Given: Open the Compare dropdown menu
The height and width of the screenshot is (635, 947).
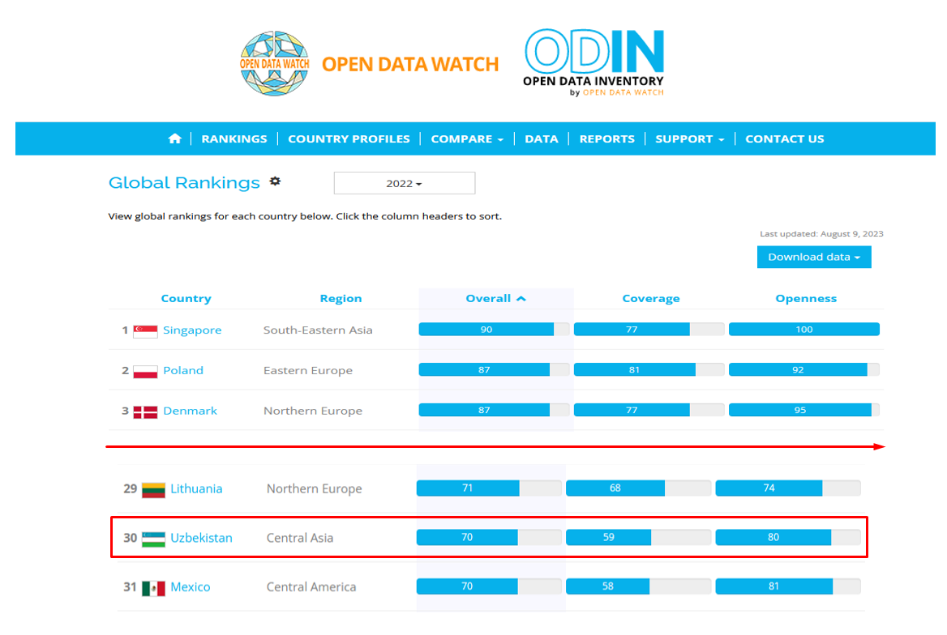Looking at the screenshot, I should click(466, 139).
